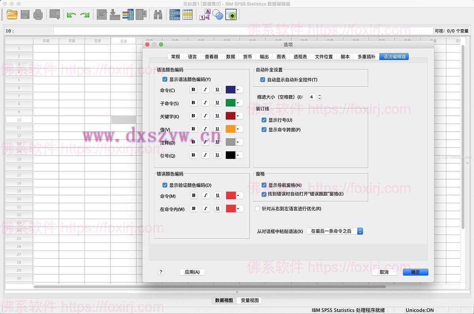Click the show all variables plus icon

(x=231, y=15)
